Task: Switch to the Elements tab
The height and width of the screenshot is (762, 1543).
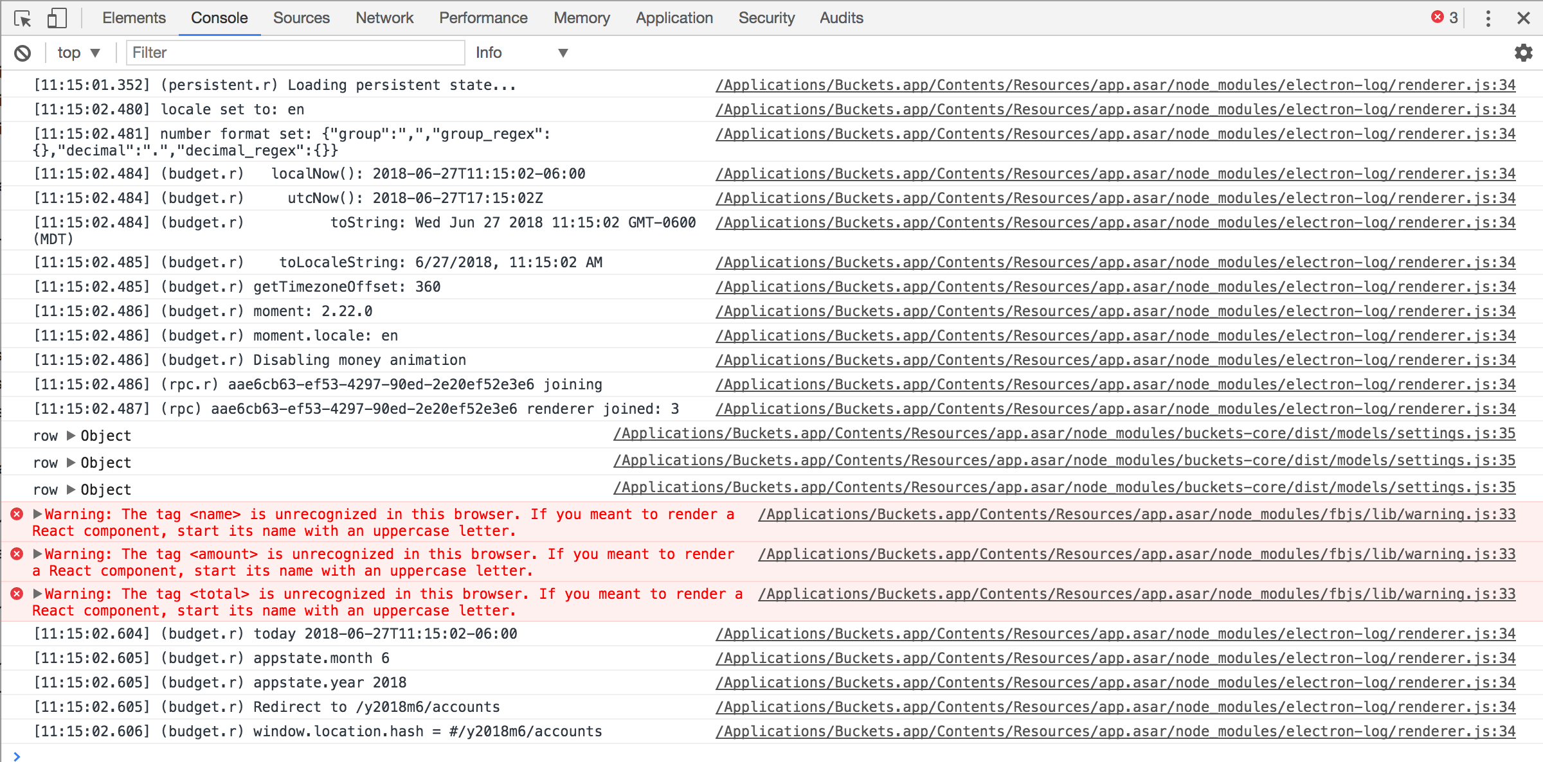Action: coord(134,18)
